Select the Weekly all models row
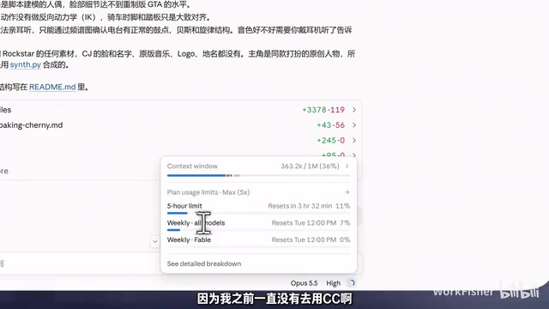This screenshot has height=309, width=549. click(258, 223)
